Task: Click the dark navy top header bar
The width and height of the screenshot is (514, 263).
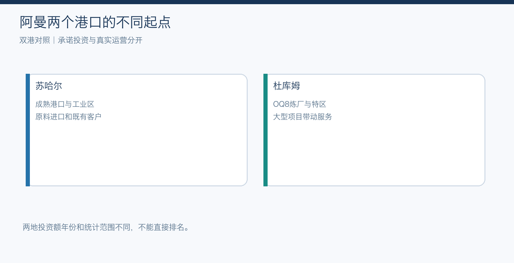Action: (x=257, y=2)
